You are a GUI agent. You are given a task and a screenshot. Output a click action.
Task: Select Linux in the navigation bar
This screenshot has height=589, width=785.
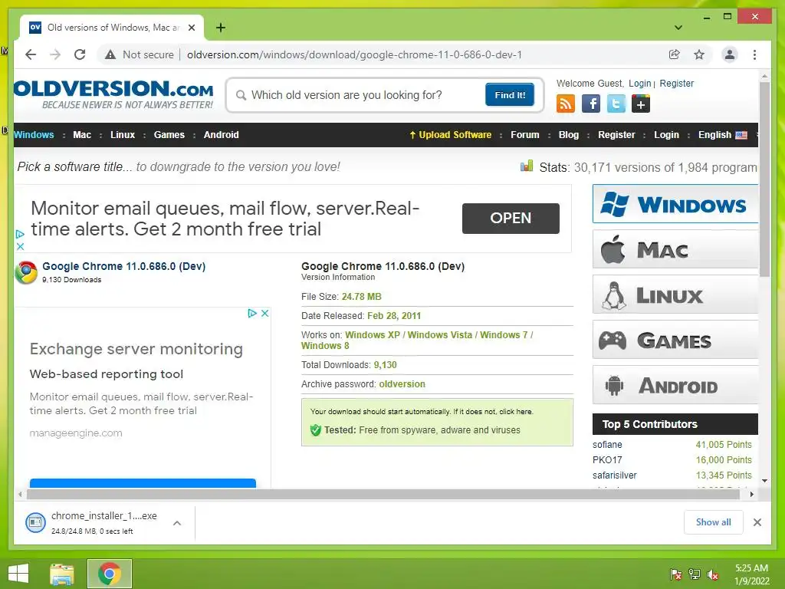click(123, 135)
